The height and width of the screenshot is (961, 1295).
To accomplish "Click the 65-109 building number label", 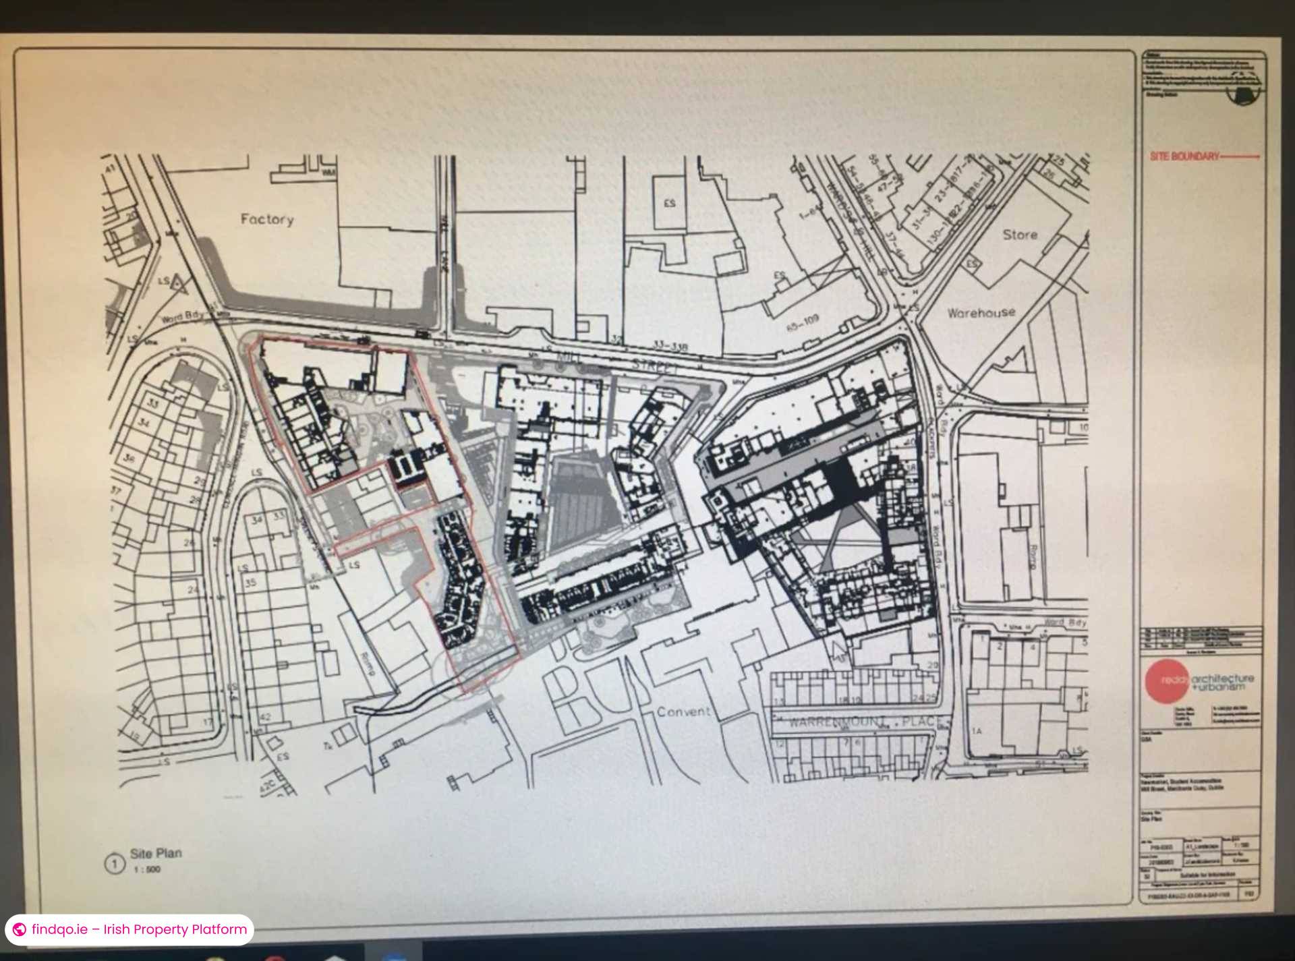I will [802, 322].
